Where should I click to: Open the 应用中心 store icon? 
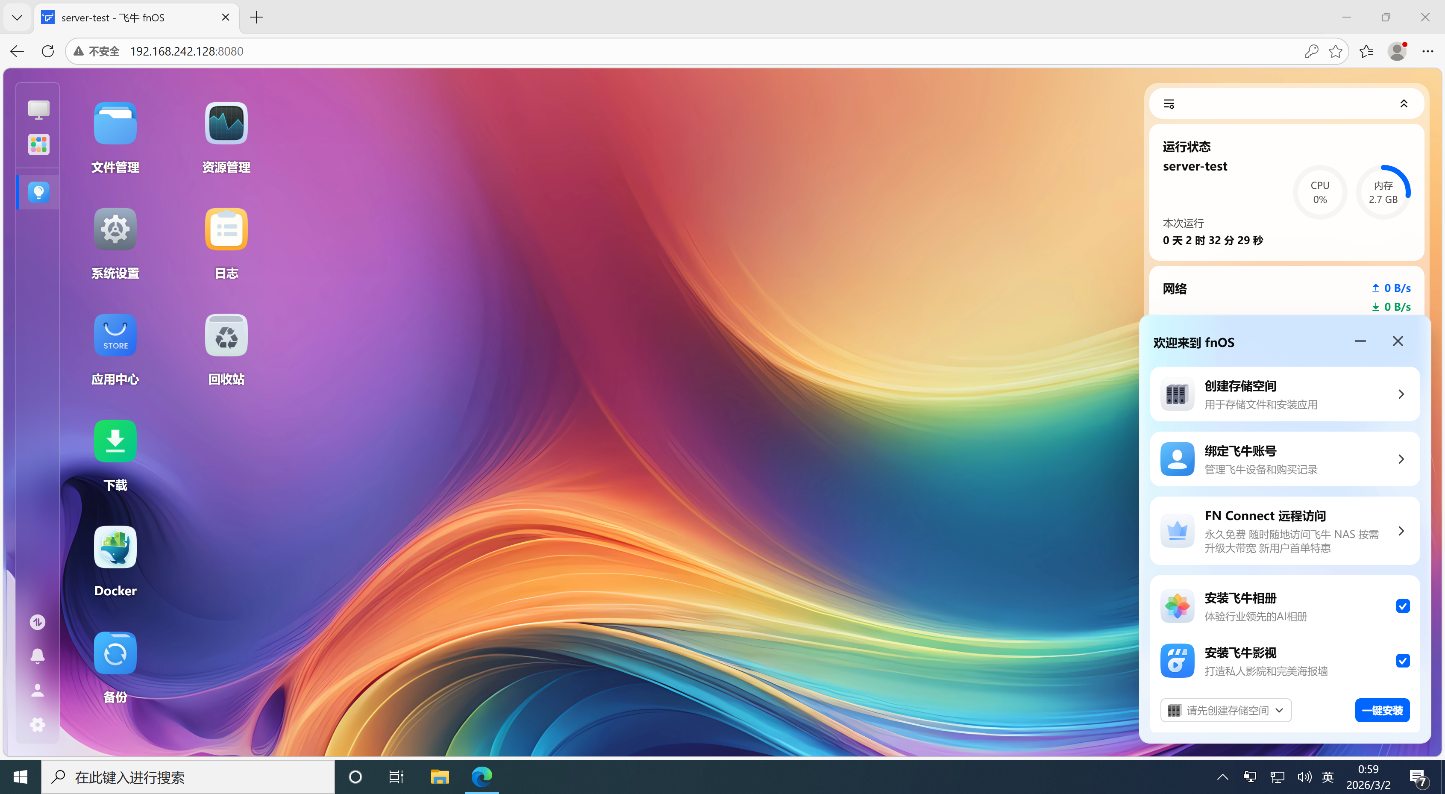pos(115,335)
